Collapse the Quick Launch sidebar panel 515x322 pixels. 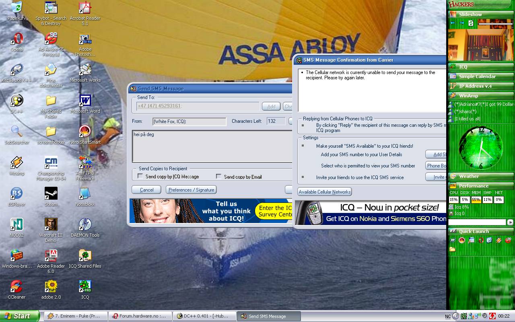point(481,231)
